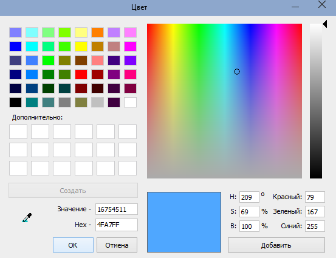Select the white basic color swatch
This screenshot has height=258, width=336.
[130, 102]
